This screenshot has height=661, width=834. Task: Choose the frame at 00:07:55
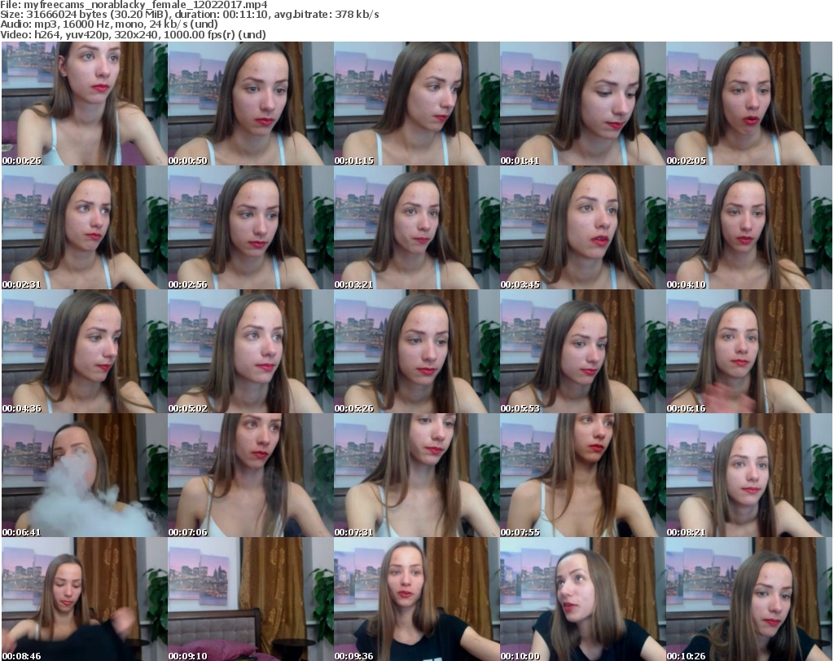click(x=583, y=476)
